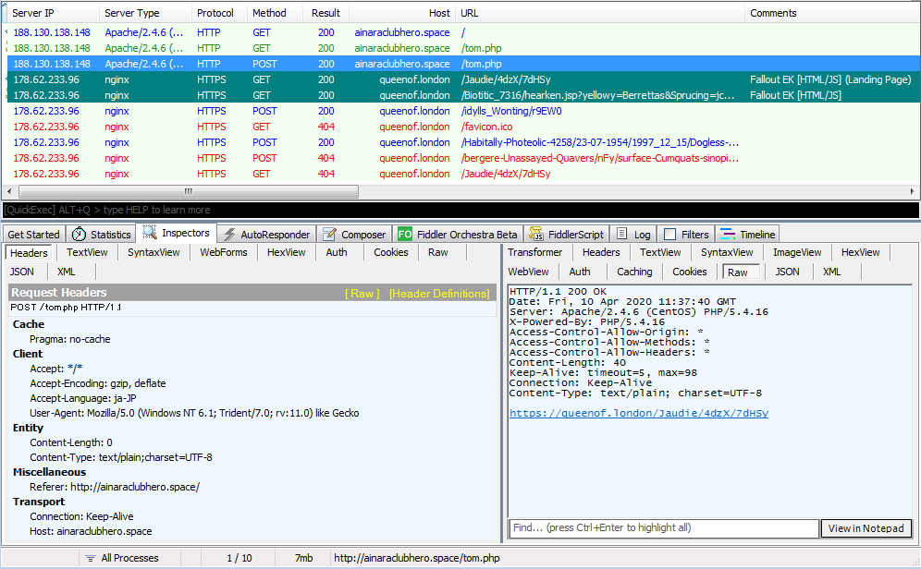
Task: Click the left scroll arrow of sessions list
Action: tap(9, 191)
